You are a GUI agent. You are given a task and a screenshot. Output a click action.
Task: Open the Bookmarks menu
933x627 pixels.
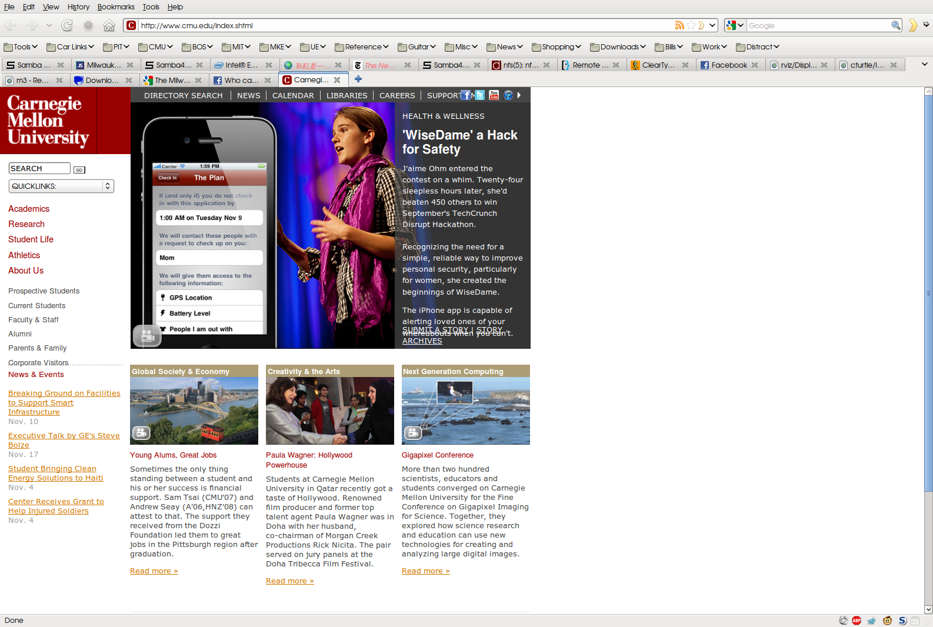(116, 7)
